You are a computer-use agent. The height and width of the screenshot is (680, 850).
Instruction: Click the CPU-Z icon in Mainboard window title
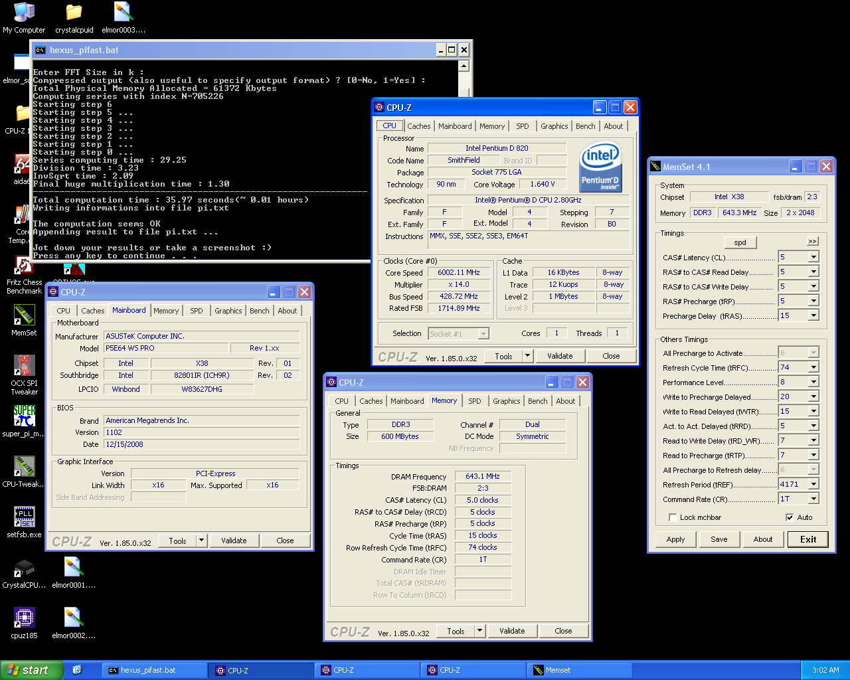(x=54, y=292)
